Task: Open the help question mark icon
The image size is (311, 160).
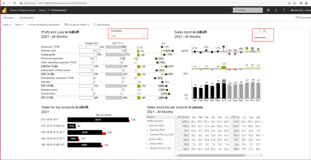Action: (x=284, y=10)
